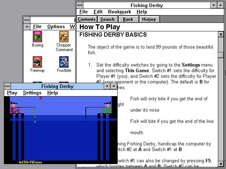Open File menu in the help window
The height and width of the screenshot is (169, 226).
[x=84, y=12]
